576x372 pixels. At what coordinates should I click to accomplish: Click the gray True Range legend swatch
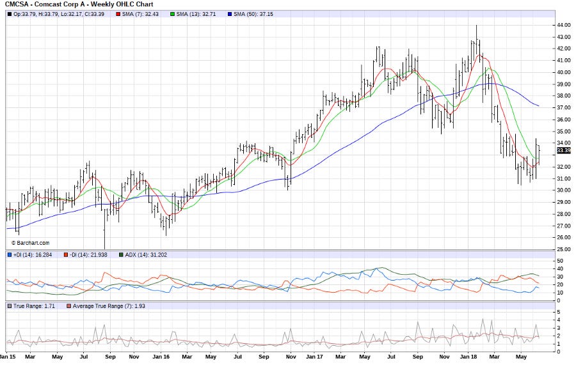click(10, 306)
